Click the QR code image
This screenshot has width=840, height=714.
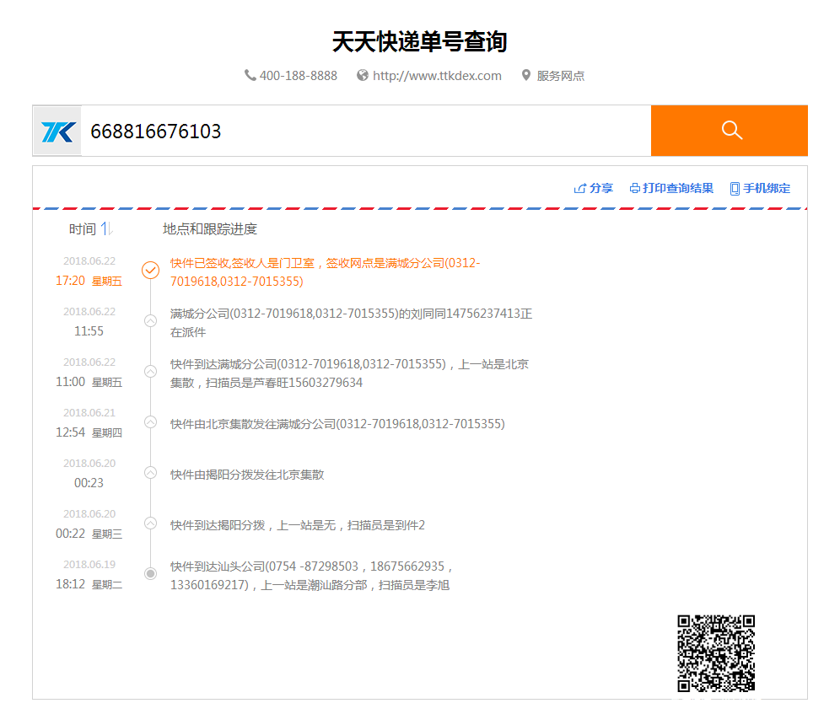(x=716, y=653)
